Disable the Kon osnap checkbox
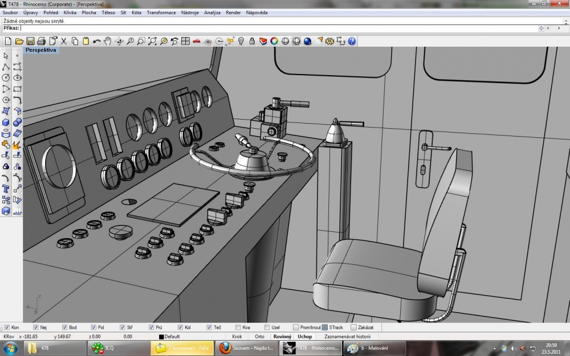Image resolution: width=570 pixels, height=356 pixels. point(7,328)
